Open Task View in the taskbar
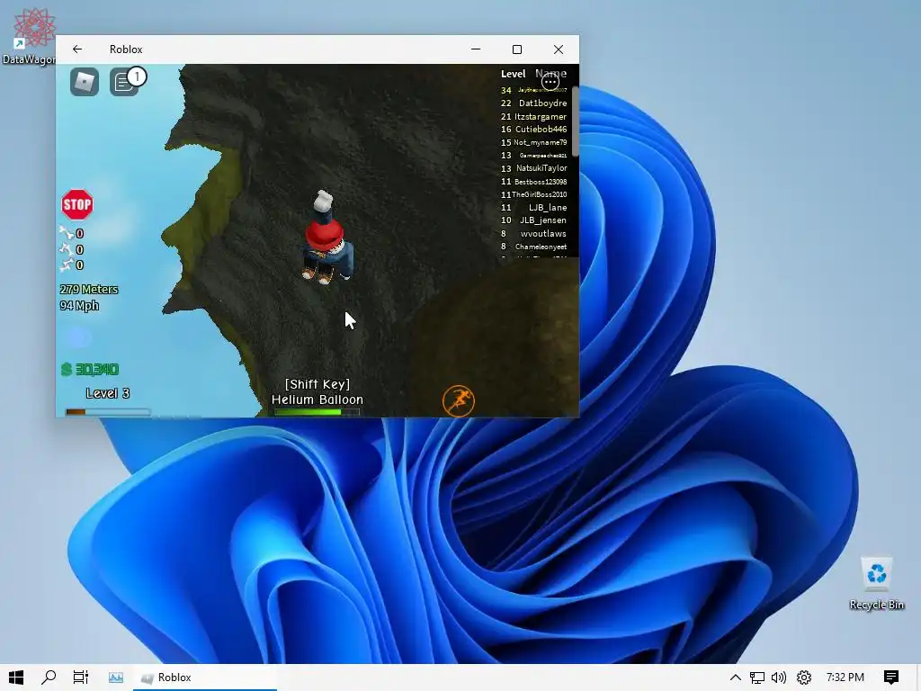 click(80, 678)
